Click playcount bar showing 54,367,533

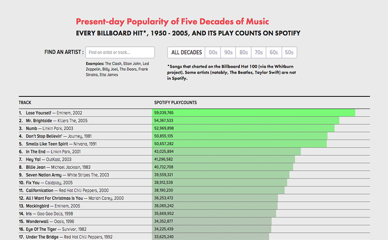tap(246, 121)
